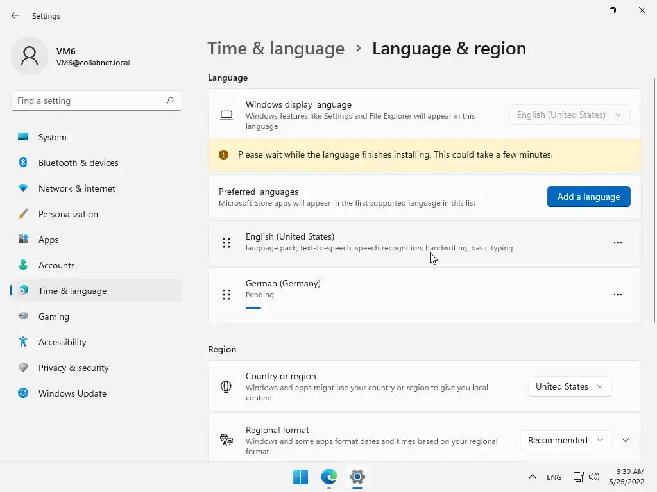Expand the Regional format details chevron
This screenshot has width=657, height=492.
pyautogui.click(x=626, y=440)
